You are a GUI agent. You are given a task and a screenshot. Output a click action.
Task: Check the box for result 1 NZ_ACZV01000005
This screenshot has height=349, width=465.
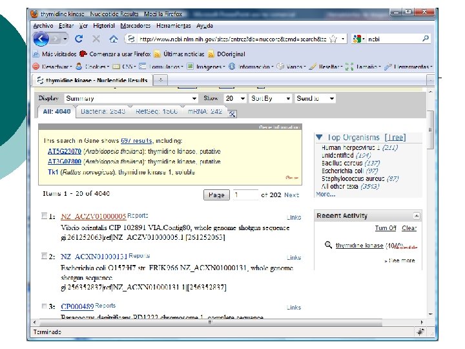click(44, 216)
